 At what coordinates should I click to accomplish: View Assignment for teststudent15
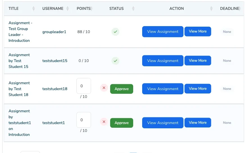coord(163,61)
